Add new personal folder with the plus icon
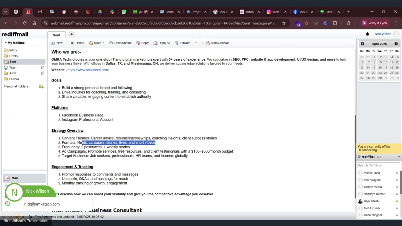The image size is (402, 226). pyautogui.click(x=41, y=86)
